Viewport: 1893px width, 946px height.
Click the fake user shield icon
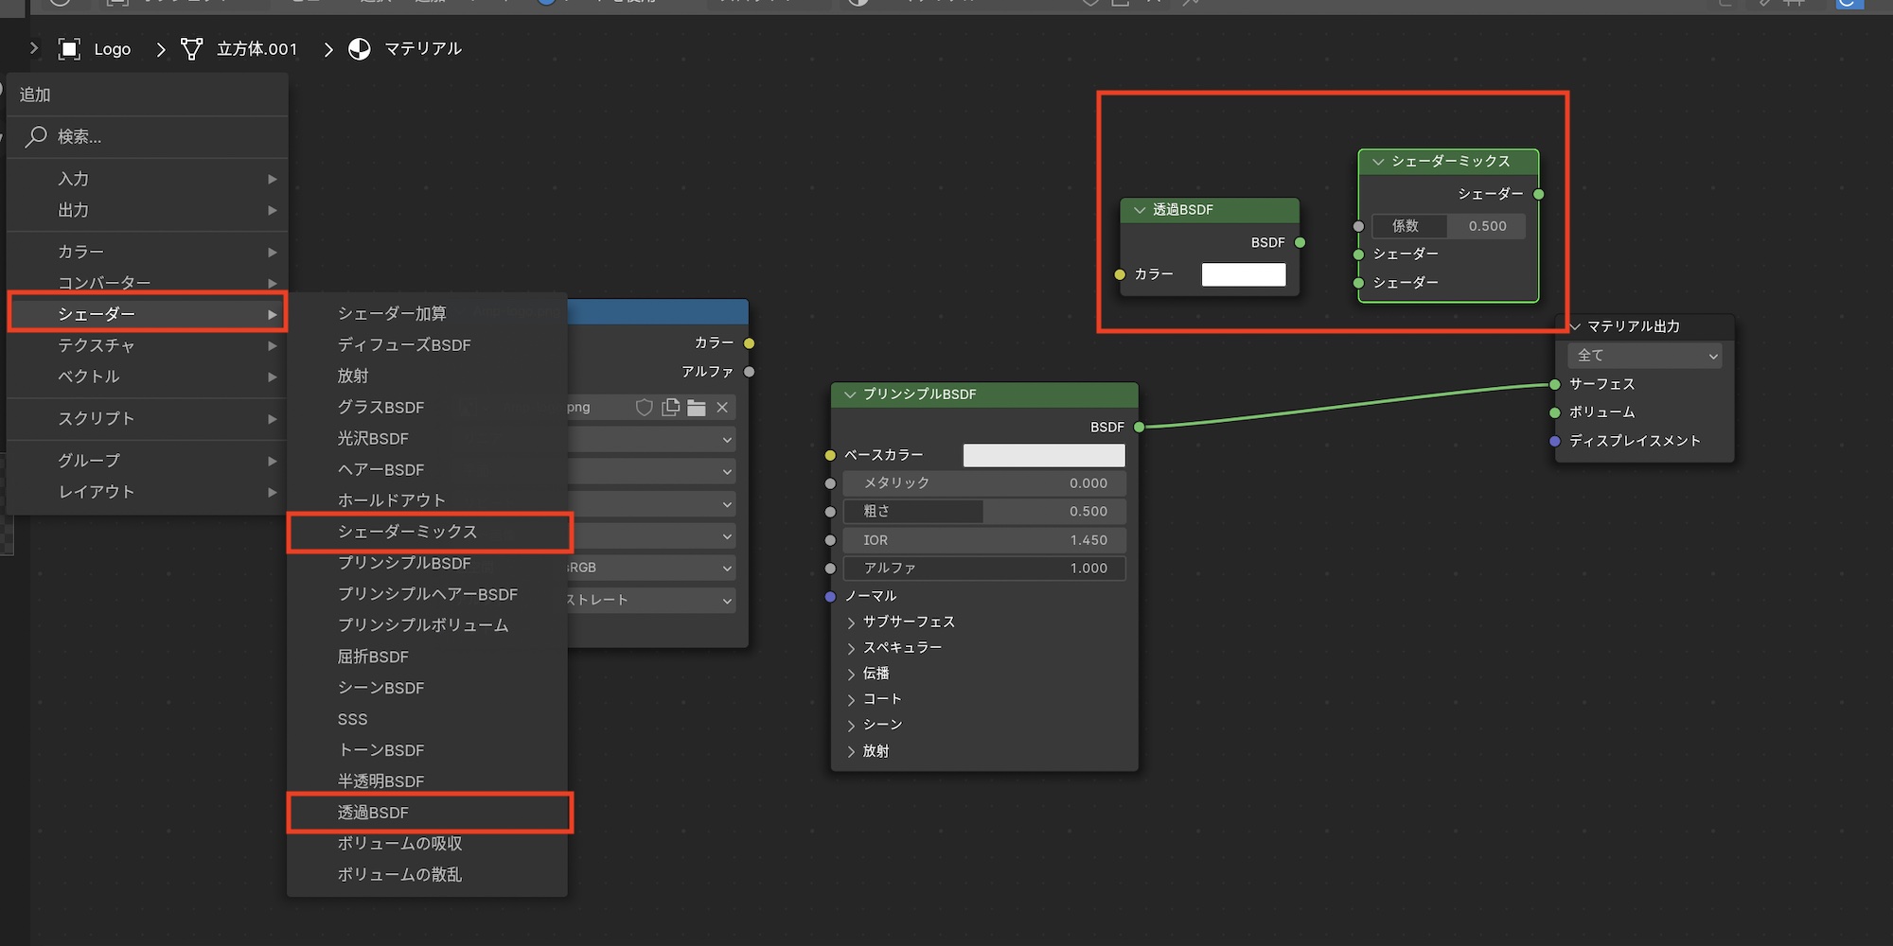pos(644,408)
